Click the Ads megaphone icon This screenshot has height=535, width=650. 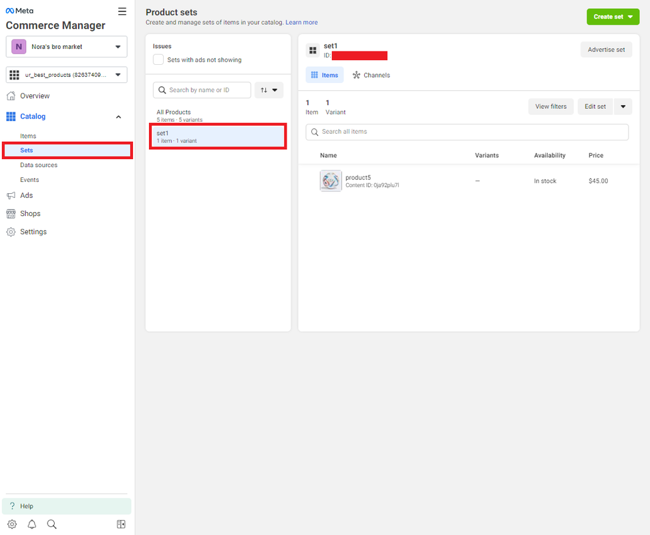(11, 195)
